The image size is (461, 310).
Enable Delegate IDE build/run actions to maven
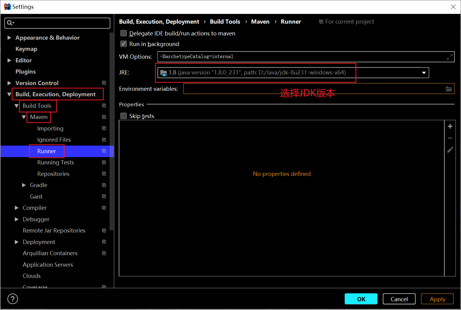[124, 33]
